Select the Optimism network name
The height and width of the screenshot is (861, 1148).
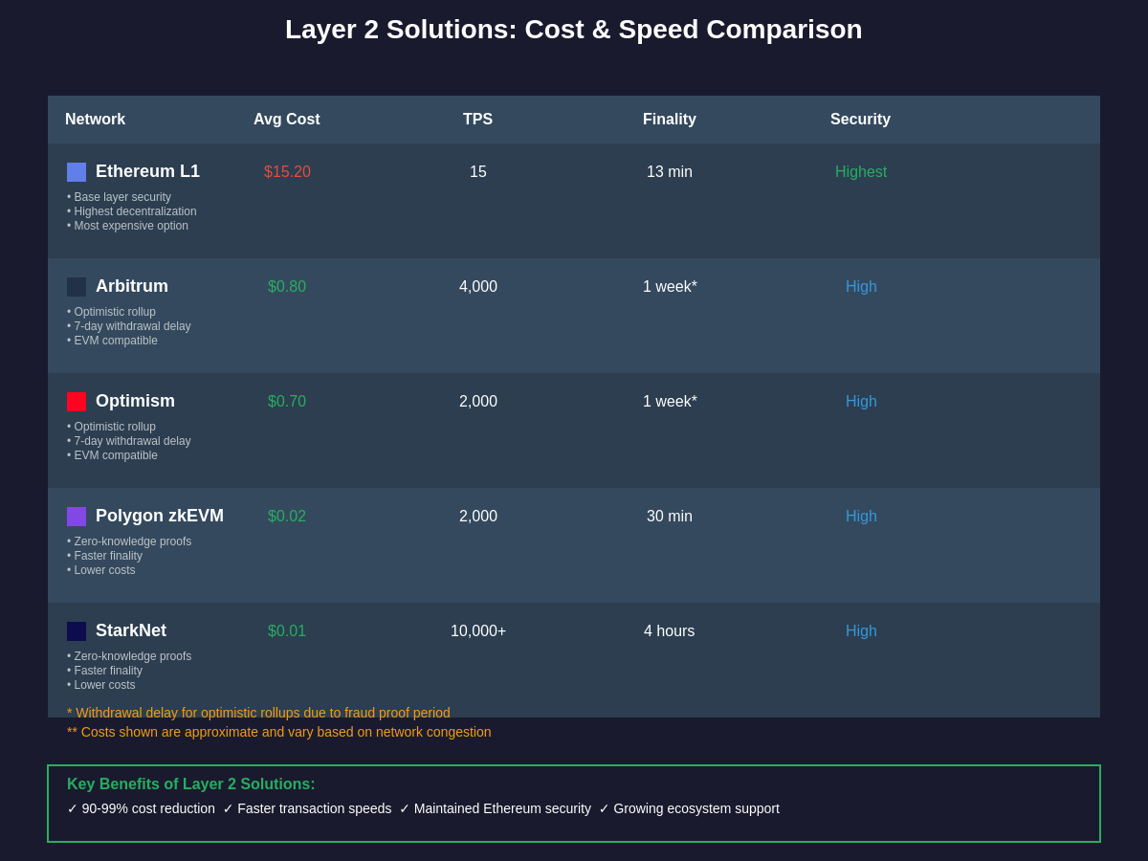135,402
